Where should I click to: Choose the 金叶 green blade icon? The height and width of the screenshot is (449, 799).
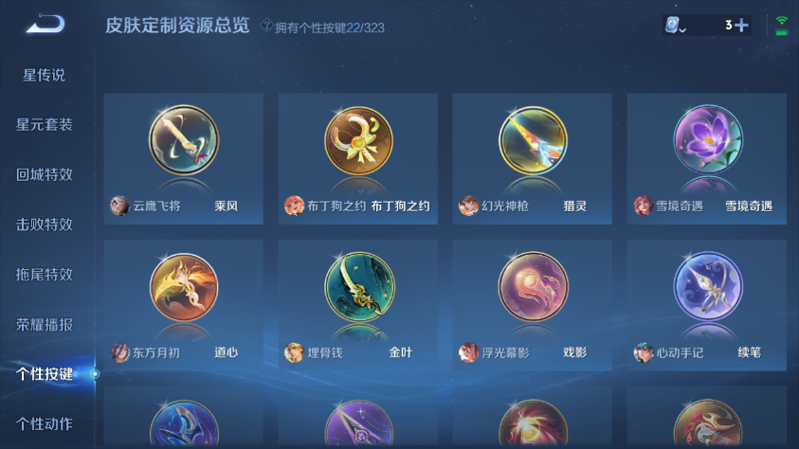[358, 287]
